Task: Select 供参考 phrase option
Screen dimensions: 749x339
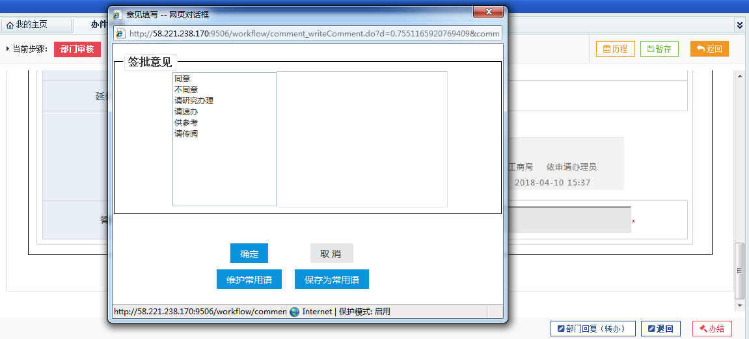Action: (x=186, y=123)
